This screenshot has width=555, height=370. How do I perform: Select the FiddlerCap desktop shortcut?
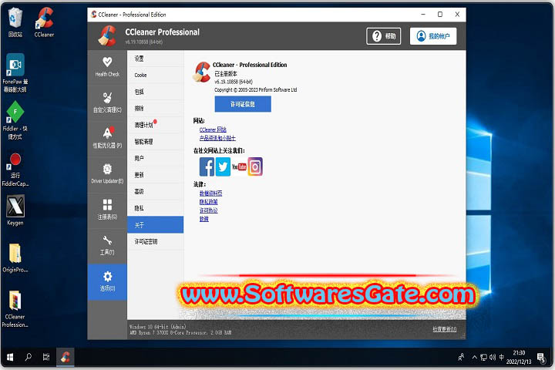coord(15,170)
